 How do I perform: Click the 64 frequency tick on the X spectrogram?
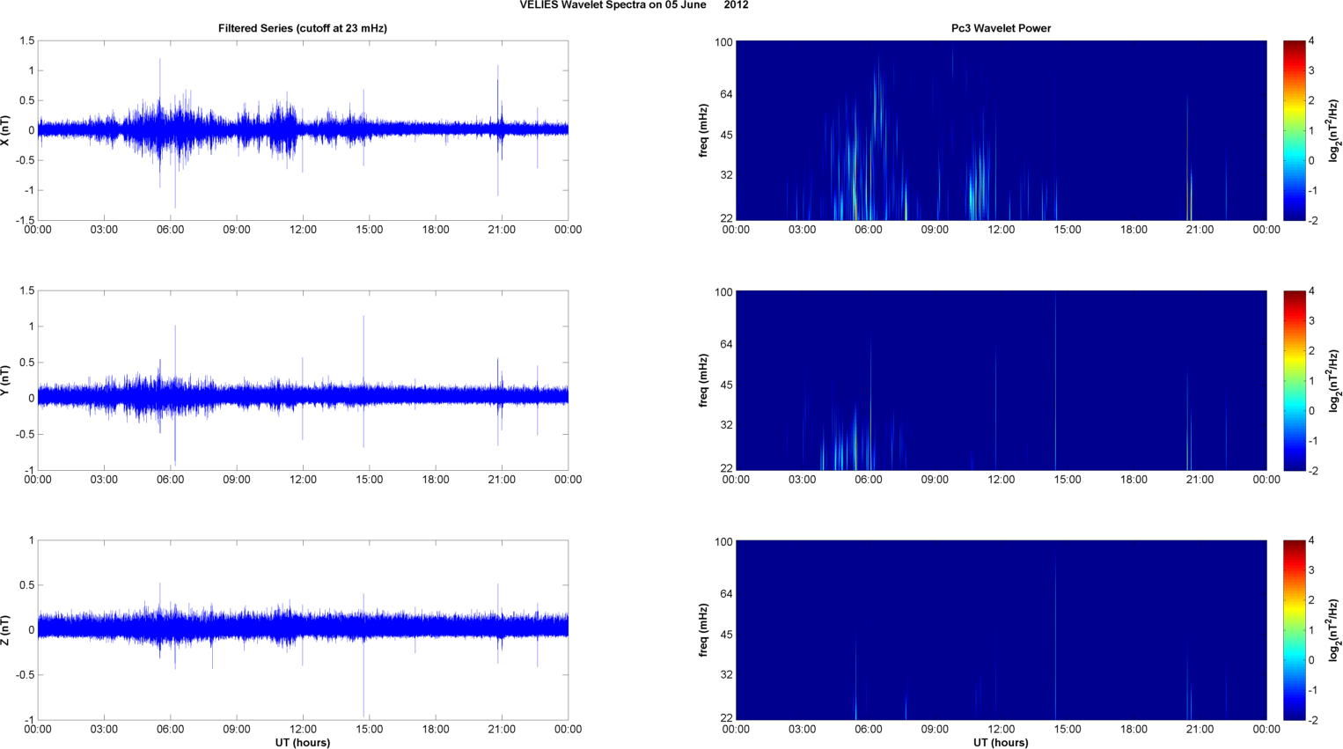[726, 94]
